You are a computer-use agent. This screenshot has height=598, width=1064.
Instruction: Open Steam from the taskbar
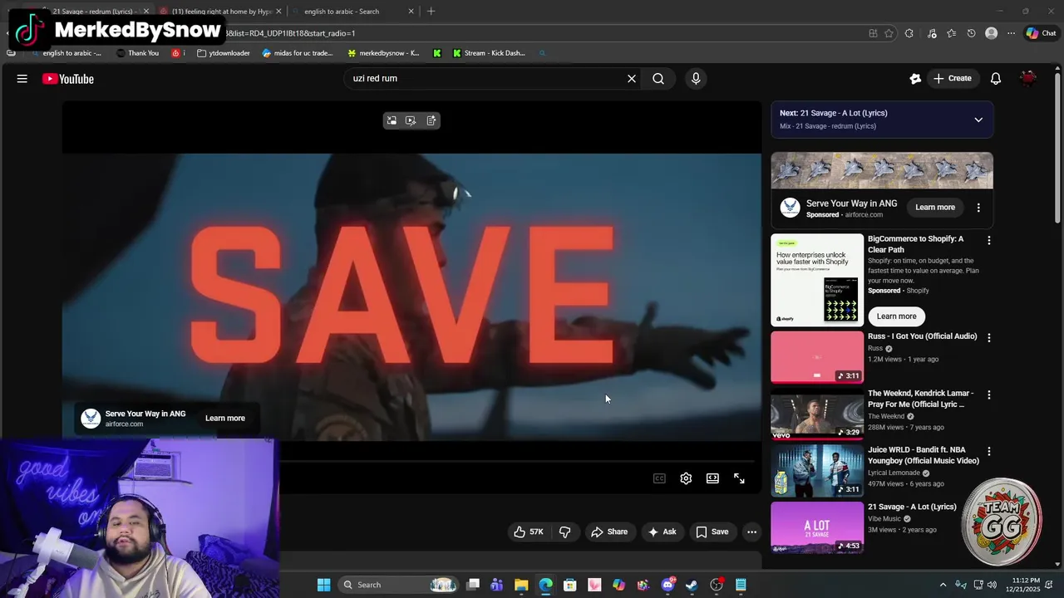click(x=692, y=585)
